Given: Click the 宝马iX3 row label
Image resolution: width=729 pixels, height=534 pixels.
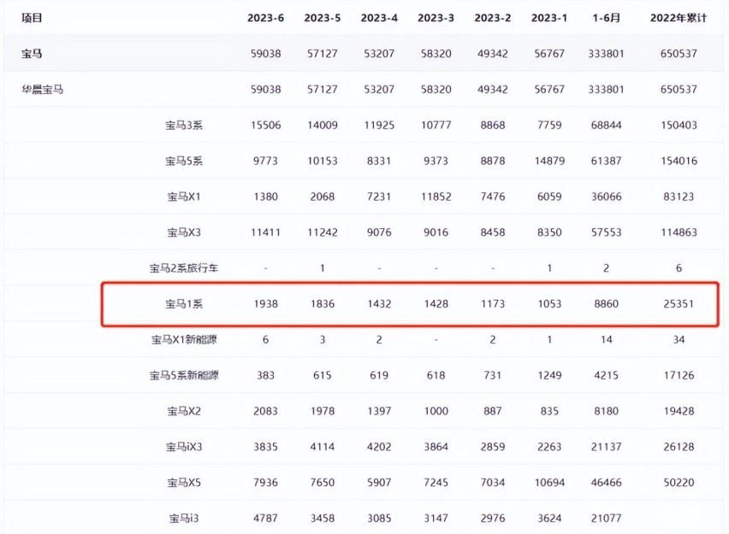Looking at the screenshot, I should [x=184, y=447].
